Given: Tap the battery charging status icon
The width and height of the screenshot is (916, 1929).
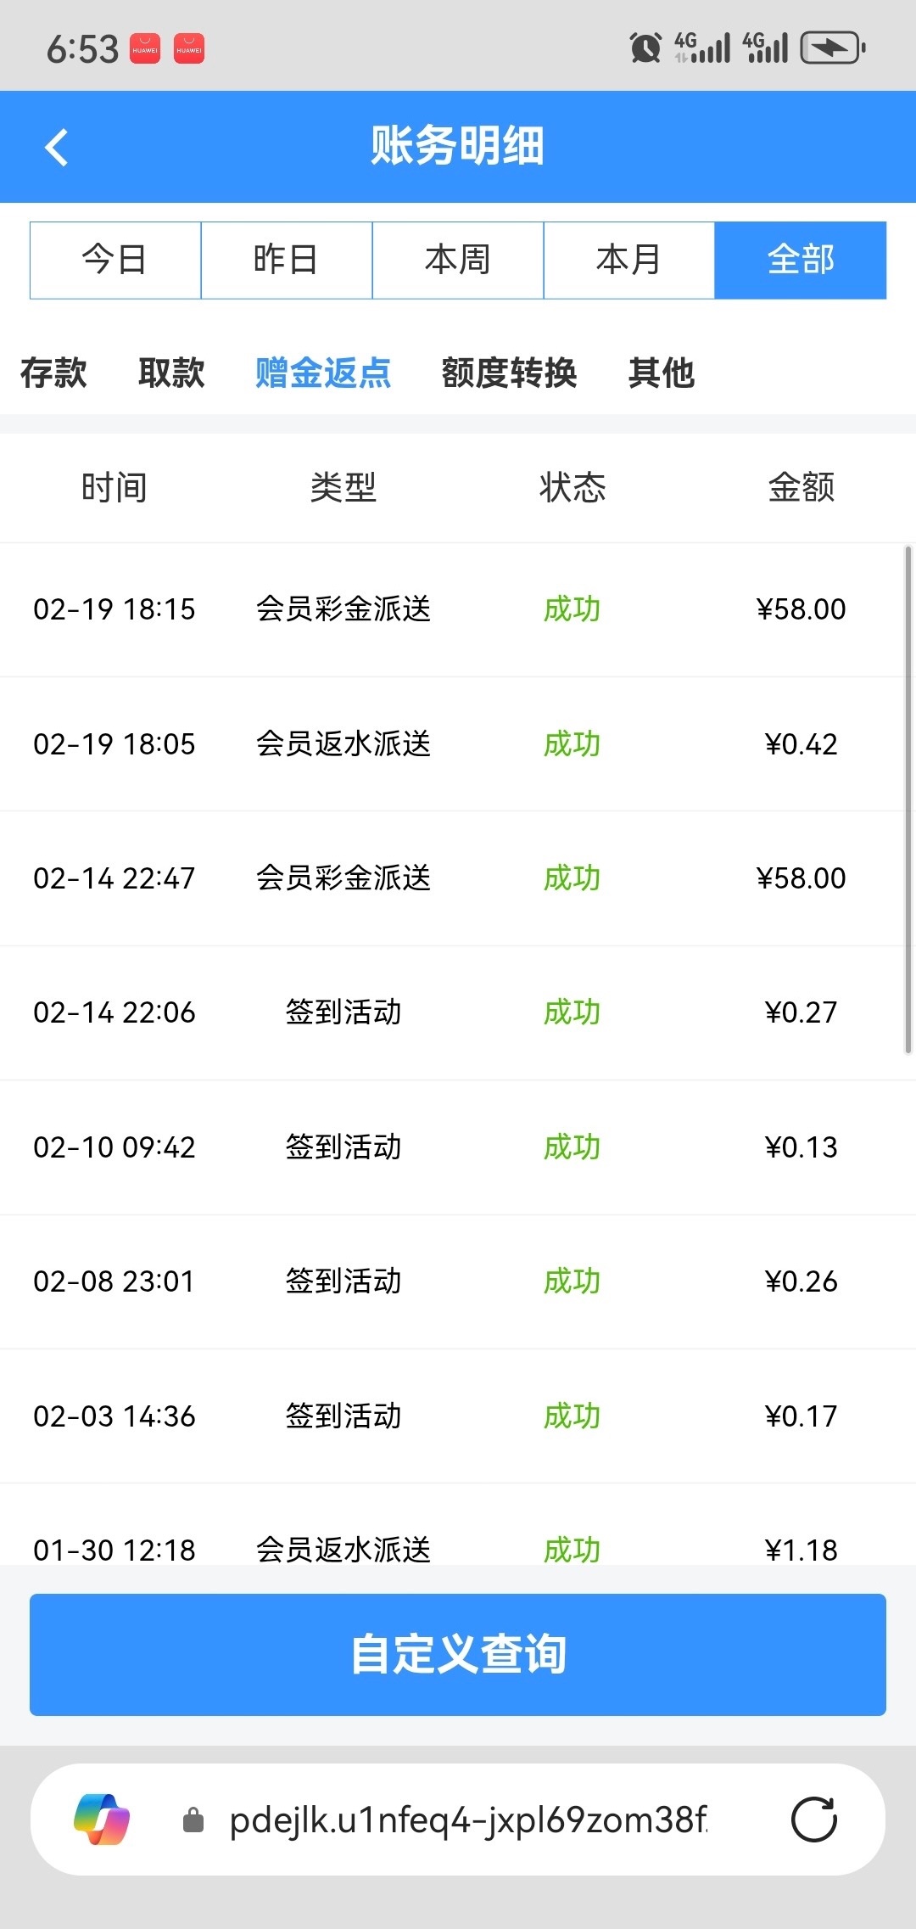Looking at the screenshot, I should 833,48.
